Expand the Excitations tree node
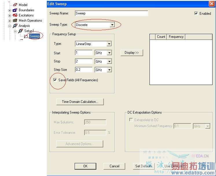The image size is (216, 176). [10, 16]
